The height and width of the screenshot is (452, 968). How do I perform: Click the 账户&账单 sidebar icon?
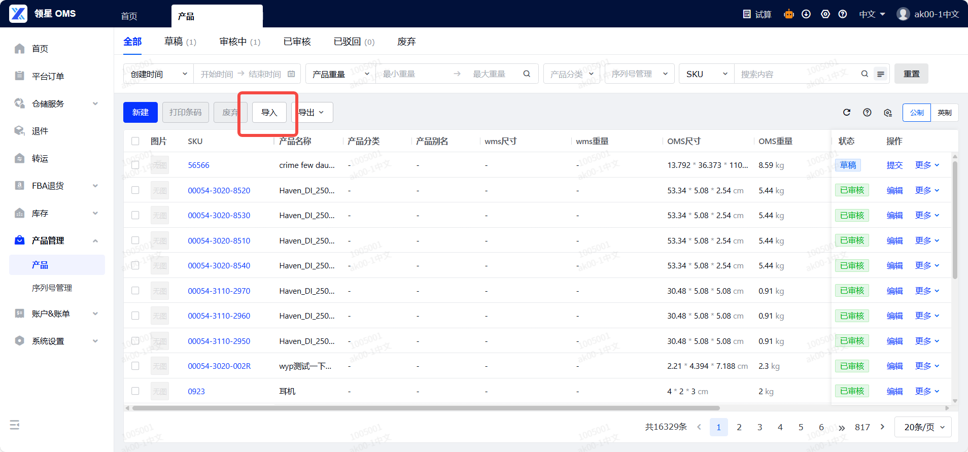(20, 314)
